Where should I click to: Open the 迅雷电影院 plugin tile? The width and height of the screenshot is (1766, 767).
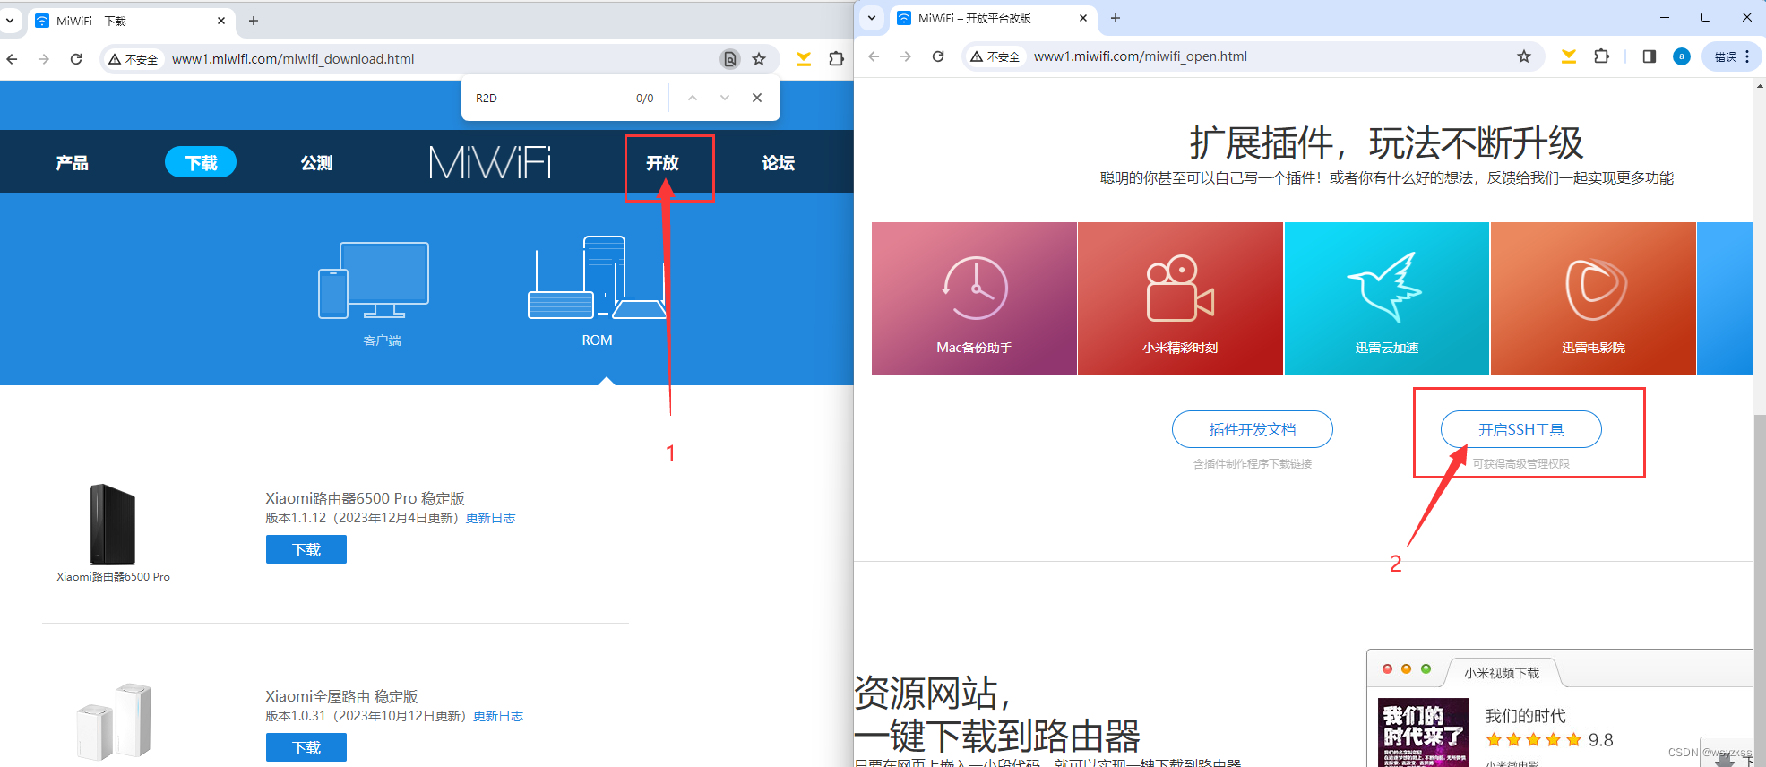tap(1593, 298)
